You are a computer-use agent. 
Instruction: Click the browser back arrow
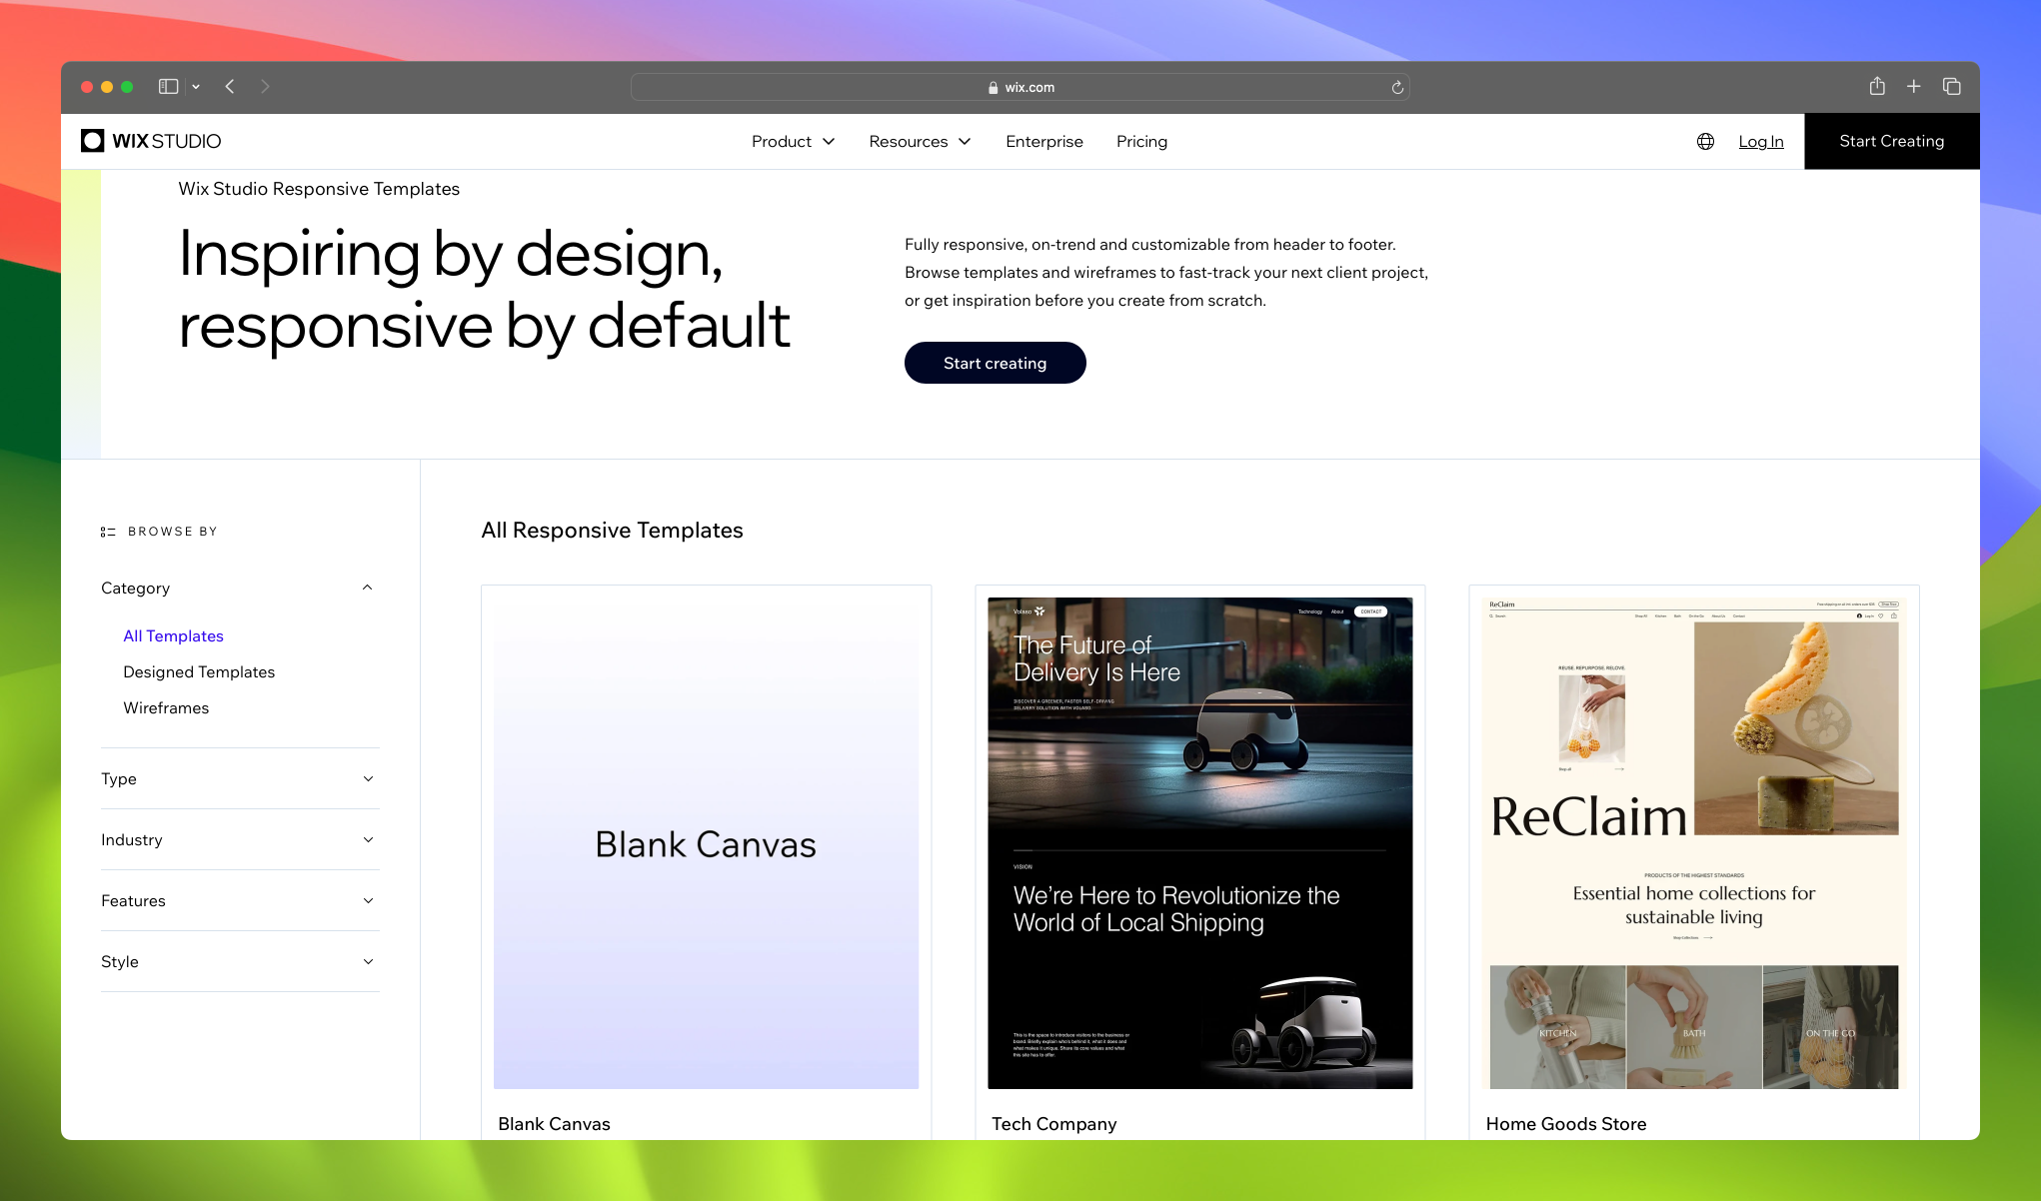[230, 87]
